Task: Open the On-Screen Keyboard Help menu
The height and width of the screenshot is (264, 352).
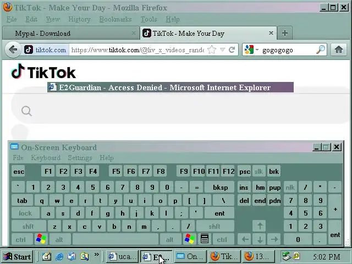Action: coord(107,158)
